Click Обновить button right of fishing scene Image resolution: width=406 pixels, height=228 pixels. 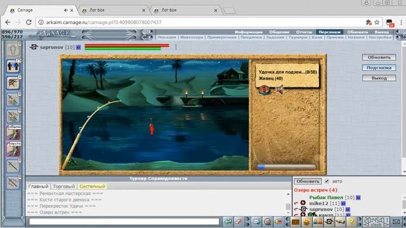pos(379,57)
